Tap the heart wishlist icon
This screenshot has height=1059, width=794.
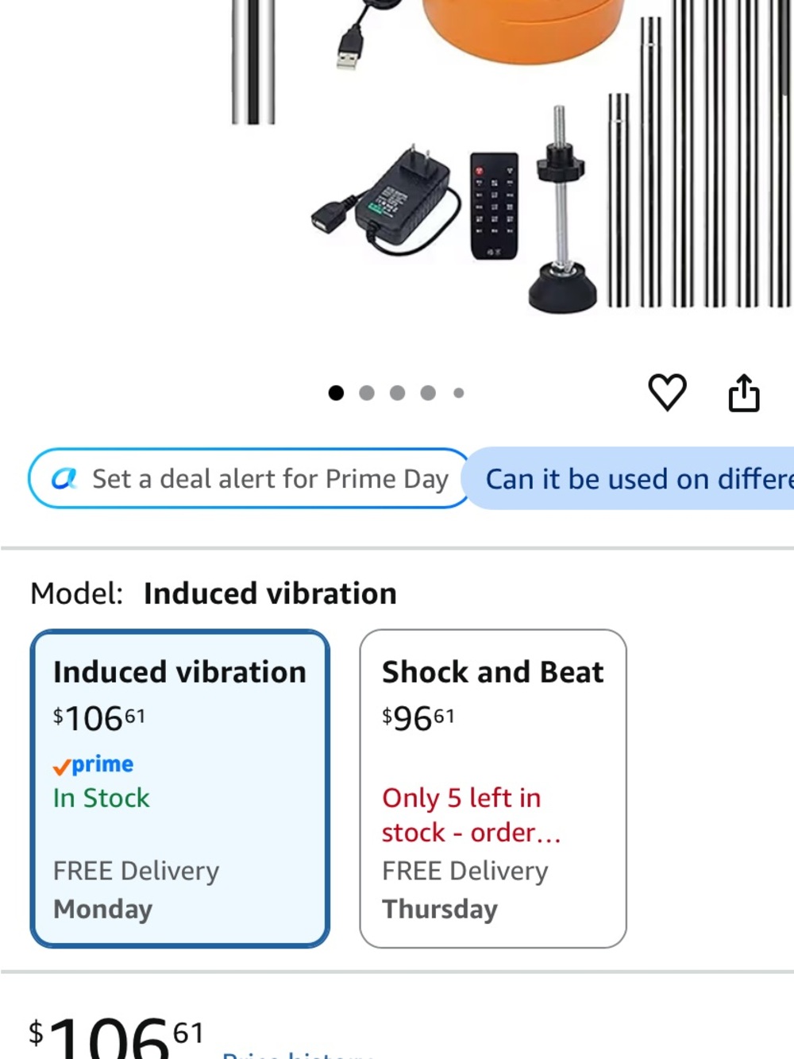pos(667,392)
